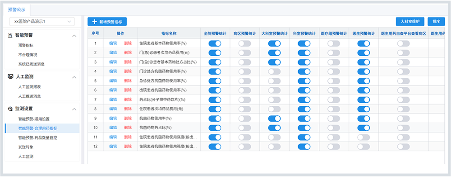This screenshot has width=451, height=177.
Task: Collapse the 智能预警 section chevron
Action: [x=74, y=36]
